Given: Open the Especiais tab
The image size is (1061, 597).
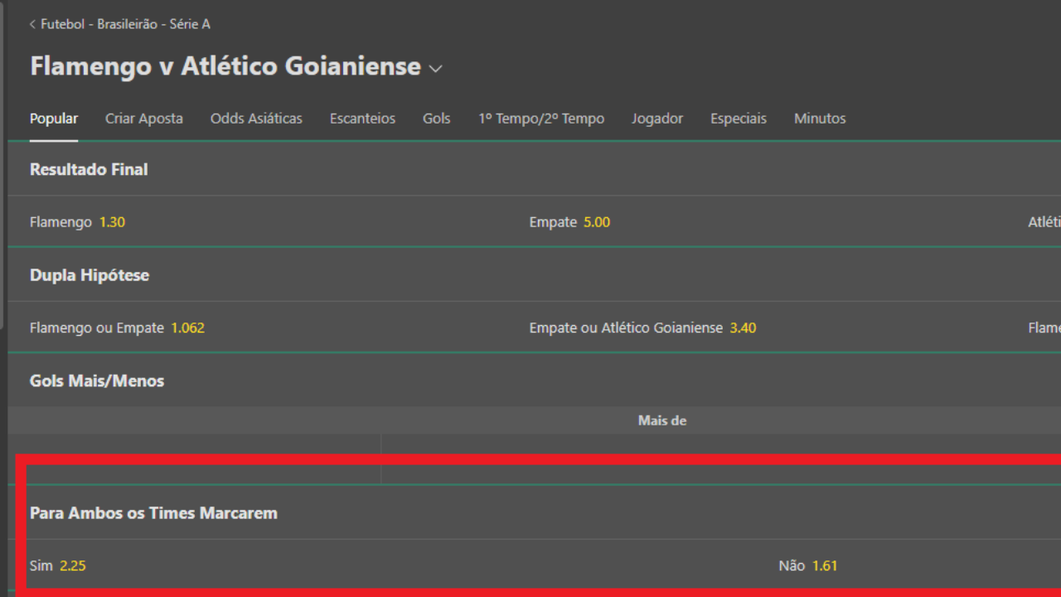Looking at the screenshot, I should 739,119.
